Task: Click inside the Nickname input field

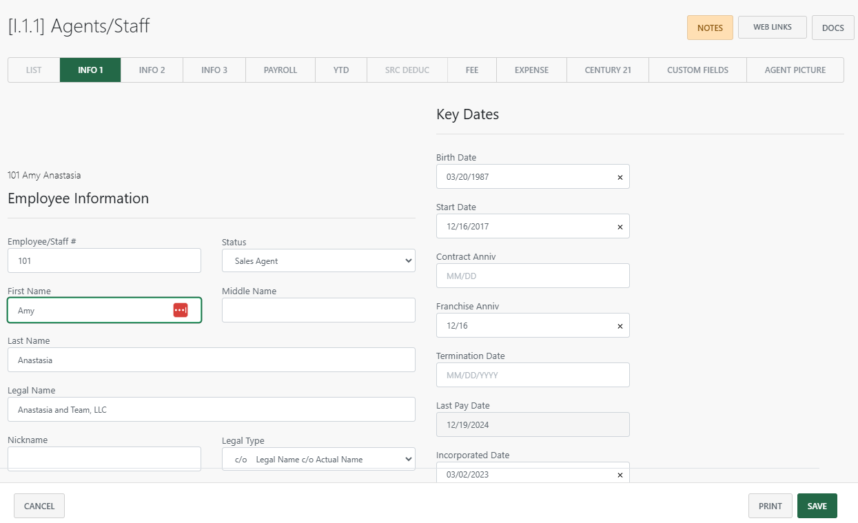Action: coord(104,458)
